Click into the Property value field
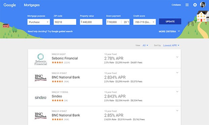 (x=91, y=22)
